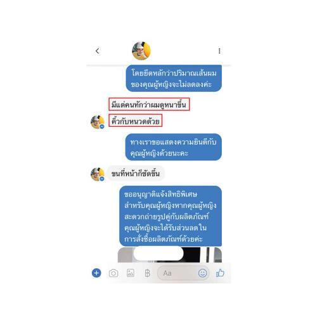Open the camera from the message bar
Image resolution: width=317 pixels, height=317 pixels.
coord(113,273)
